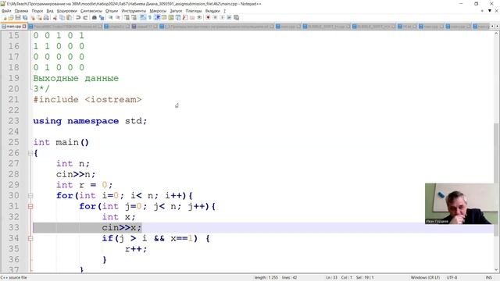The width and height of the screenshot is (500, 281).
Task: Select the active main.cpp tab
Action: click(13, 27)
